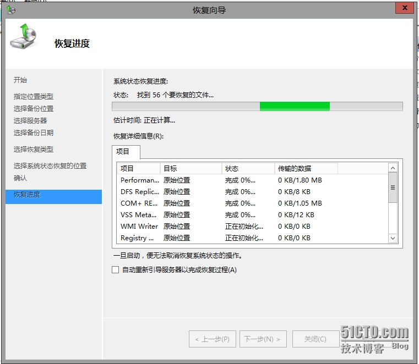Sort by the 目标 column header

tap(191, 169)
